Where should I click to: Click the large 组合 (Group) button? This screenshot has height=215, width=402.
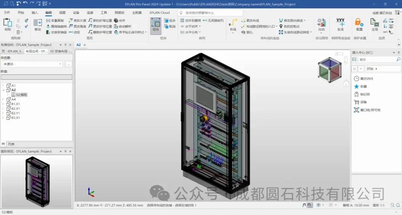pos(156,26)
